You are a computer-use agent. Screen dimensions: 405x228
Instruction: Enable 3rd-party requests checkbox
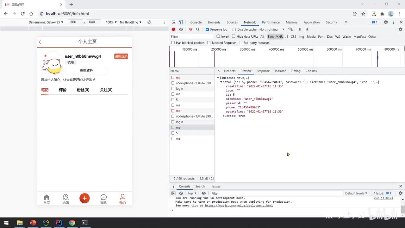pyautogui.click(x=240, y=43)
